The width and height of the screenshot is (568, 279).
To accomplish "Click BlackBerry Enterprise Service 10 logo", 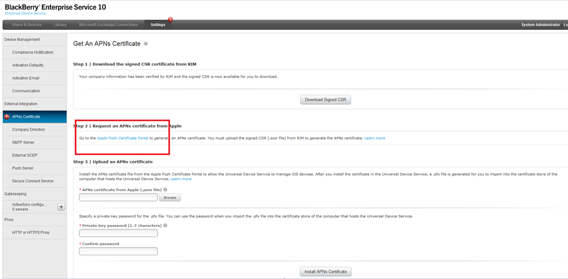I will pos(55,7).
